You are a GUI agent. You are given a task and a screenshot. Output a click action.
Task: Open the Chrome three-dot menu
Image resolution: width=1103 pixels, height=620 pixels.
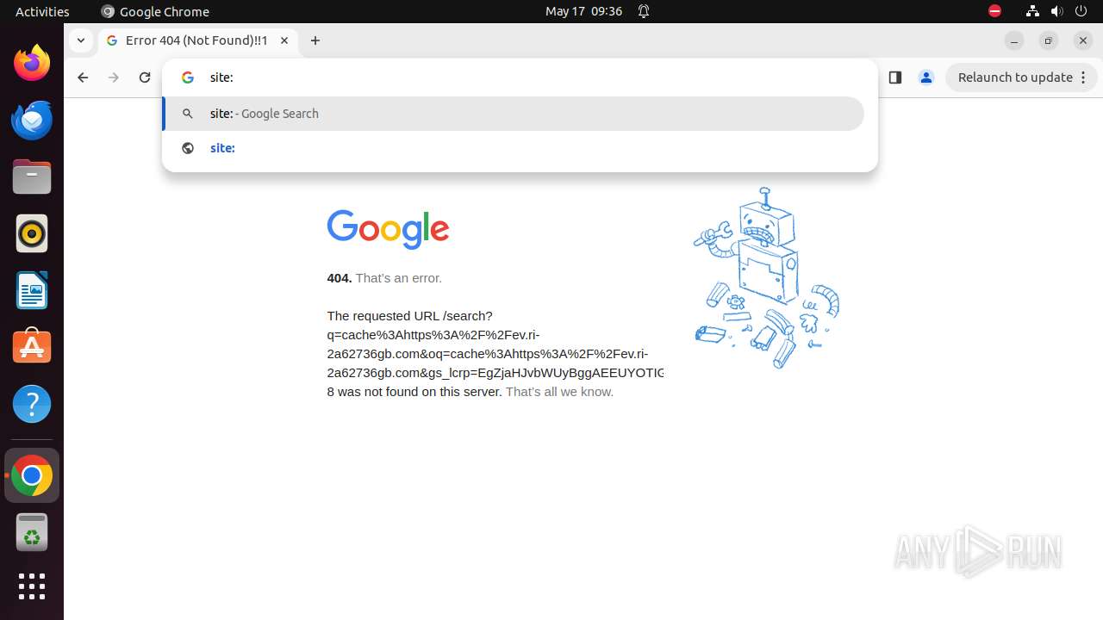[1085, 77]
